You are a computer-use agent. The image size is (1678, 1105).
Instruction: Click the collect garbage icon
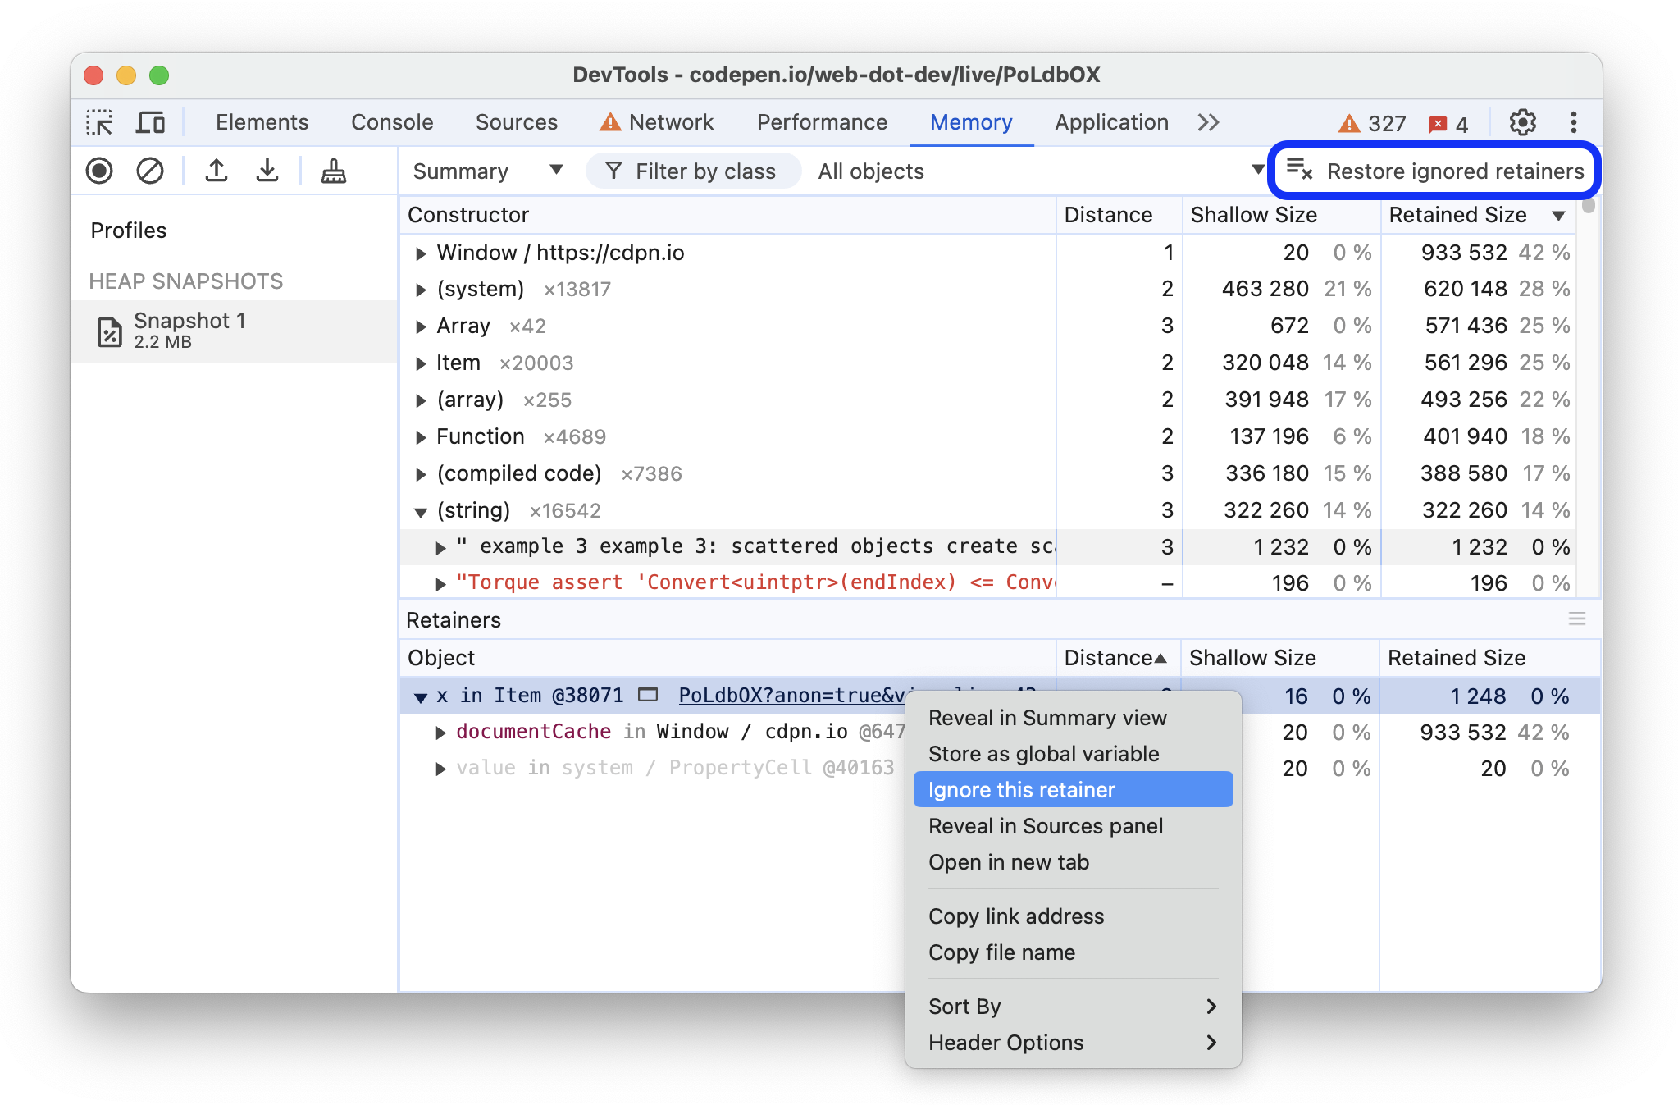click(331, 171)
